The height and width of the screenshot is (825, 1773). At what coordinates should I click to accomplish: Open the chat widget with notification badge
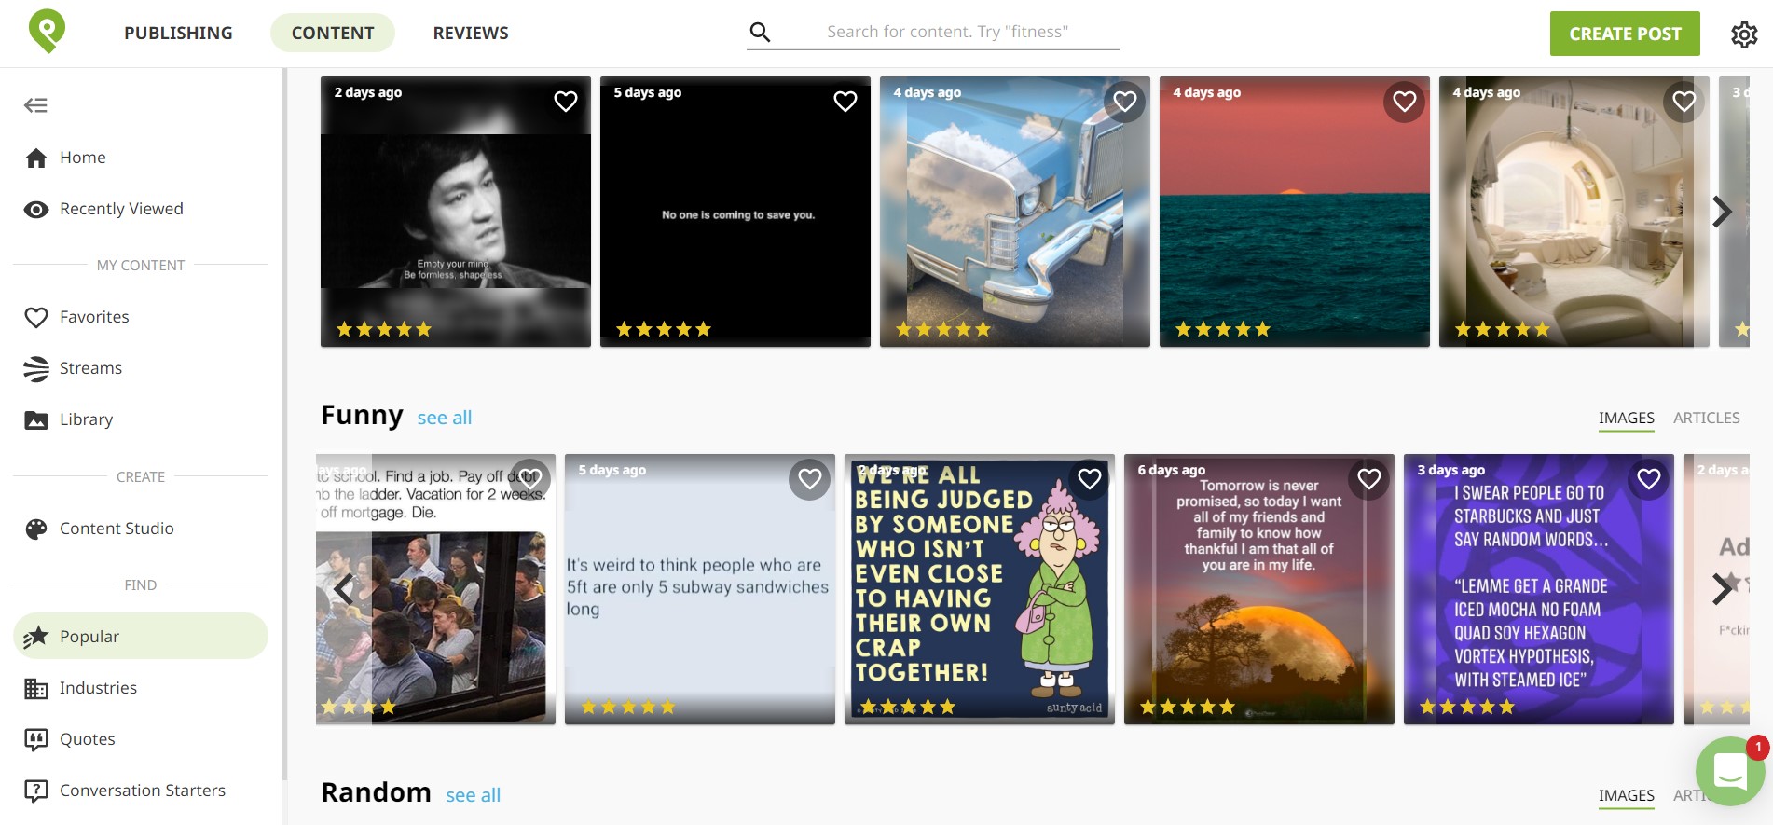click(1730, 771)
